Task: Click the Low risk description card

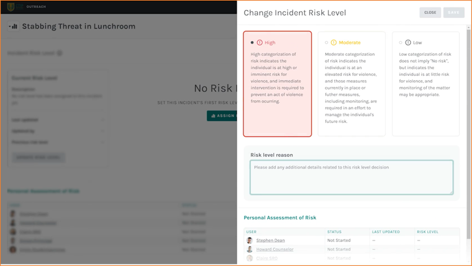Action: click(425, 84)
